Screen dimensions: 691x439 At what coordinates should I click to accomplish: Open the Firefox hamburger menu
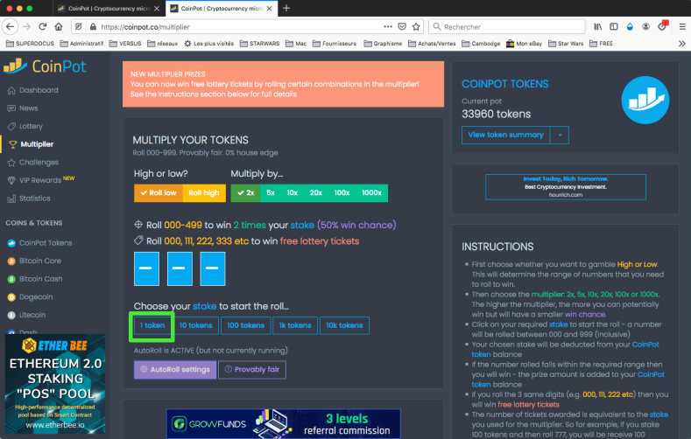point(681,27)
